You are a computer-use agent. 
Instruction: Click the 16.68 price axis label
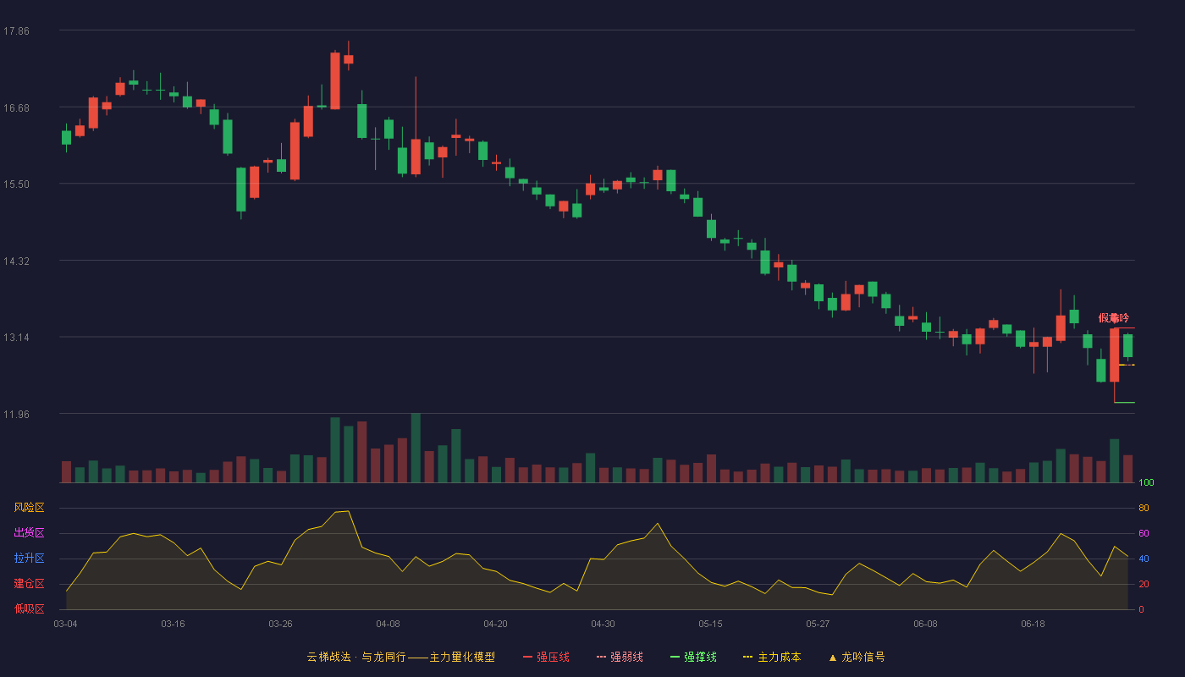[x=16, y=107]
